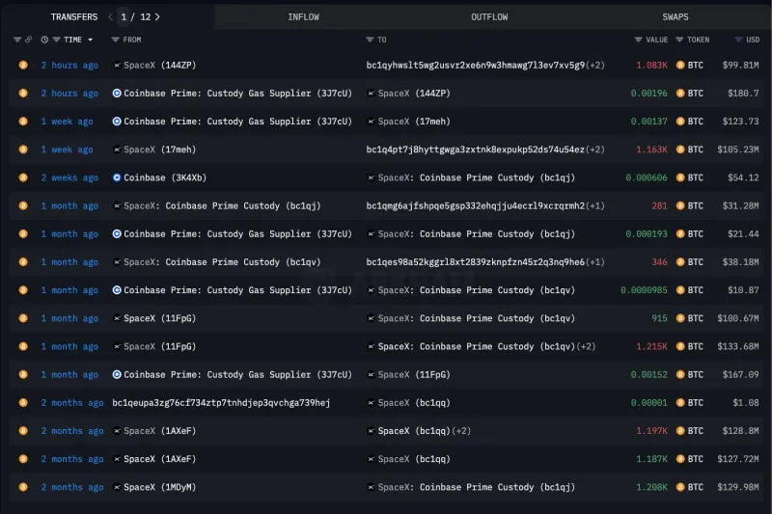Open the TO column filter
The image size is (772, 514).
(x=371, y=40)
